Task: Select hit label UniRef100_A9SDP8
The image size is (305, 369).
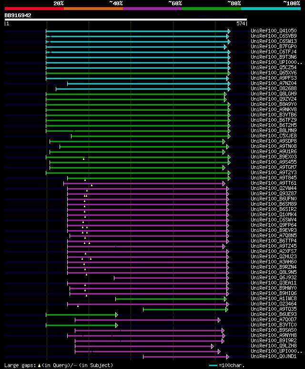Action: pyautogui.click(x=274, y=141)
